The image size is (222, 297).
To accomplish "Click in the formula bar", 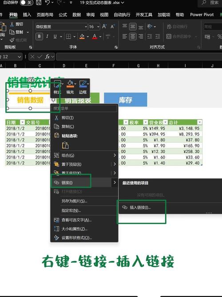I will (x=139, y=57).
